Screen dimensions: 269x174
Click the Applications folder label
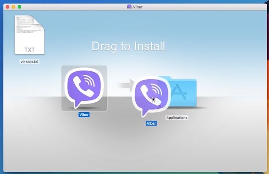pos(177,118)
